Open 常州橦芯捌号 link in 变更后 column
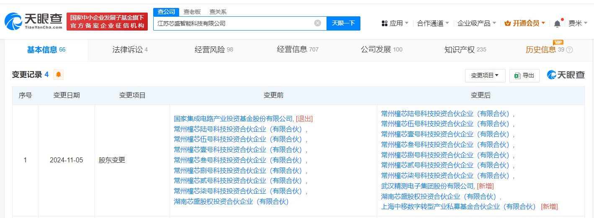Viewport: 594px width, 218px height. pos(445,155)
